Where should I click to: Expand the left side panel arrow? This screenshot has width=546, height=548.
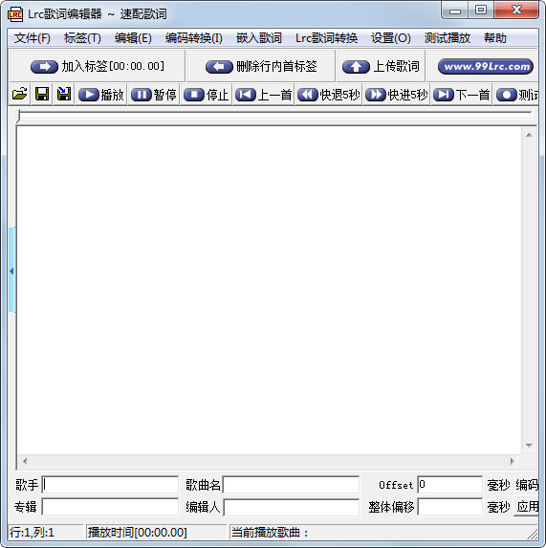11,271
